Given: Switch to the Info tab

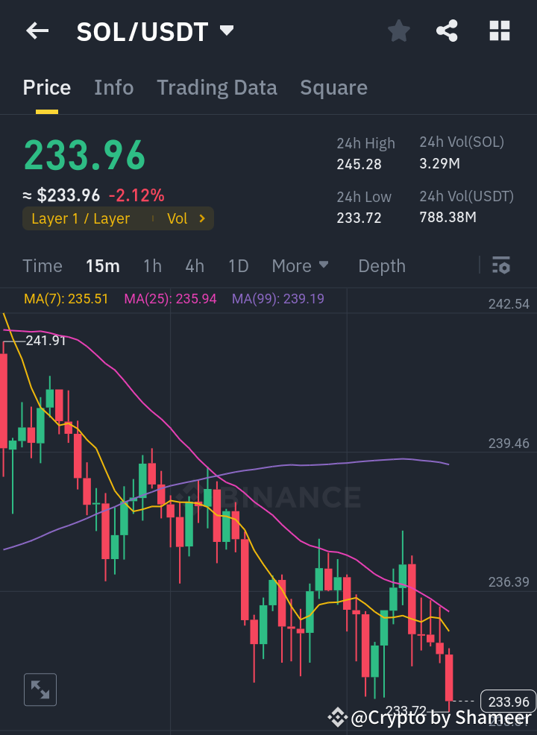Looking at the screenshot, I should 113,87.
